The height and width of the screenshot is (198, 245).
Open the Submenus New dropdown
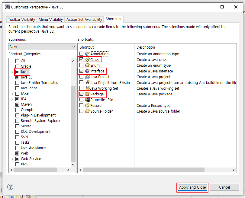pyautogui.click(x=42, y=47)
